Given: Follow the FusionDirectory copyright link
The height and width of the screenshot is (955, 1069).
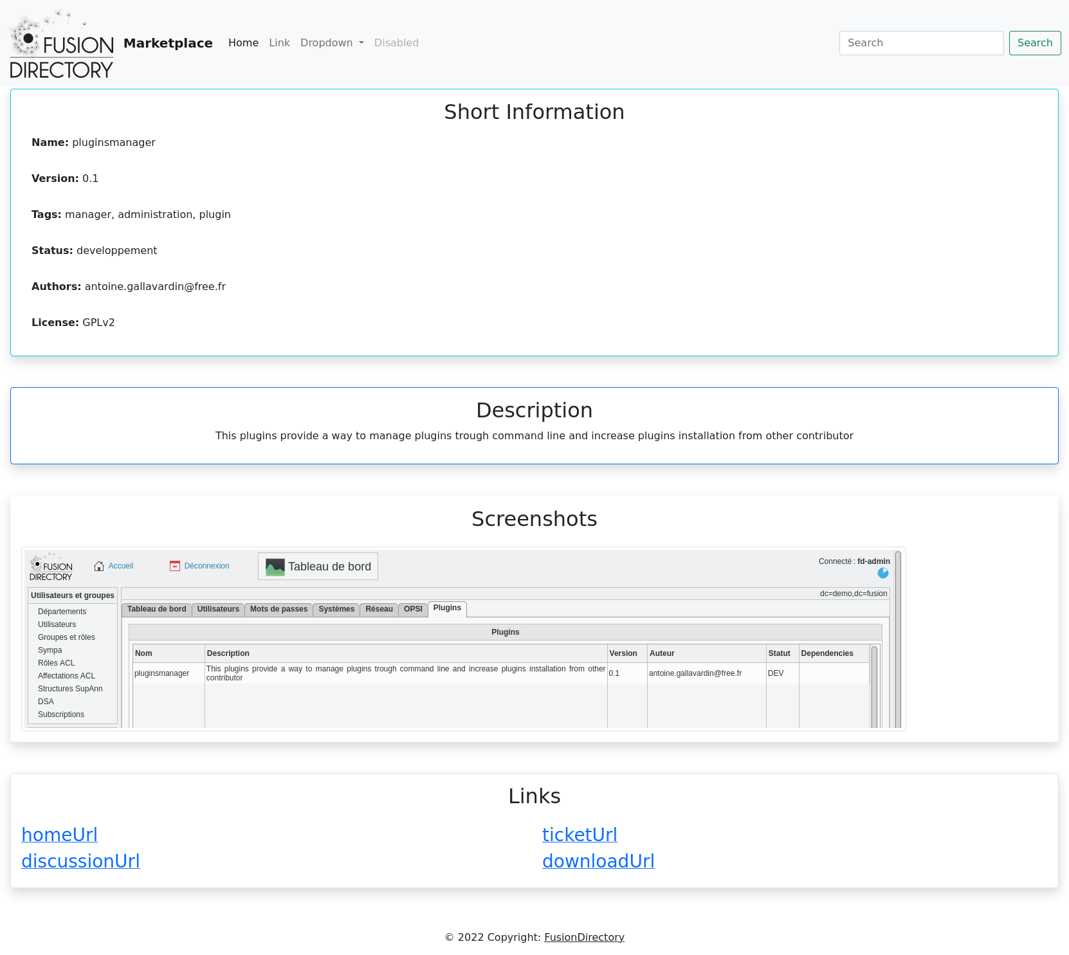Looking at the screenshot, I should 584,937.
